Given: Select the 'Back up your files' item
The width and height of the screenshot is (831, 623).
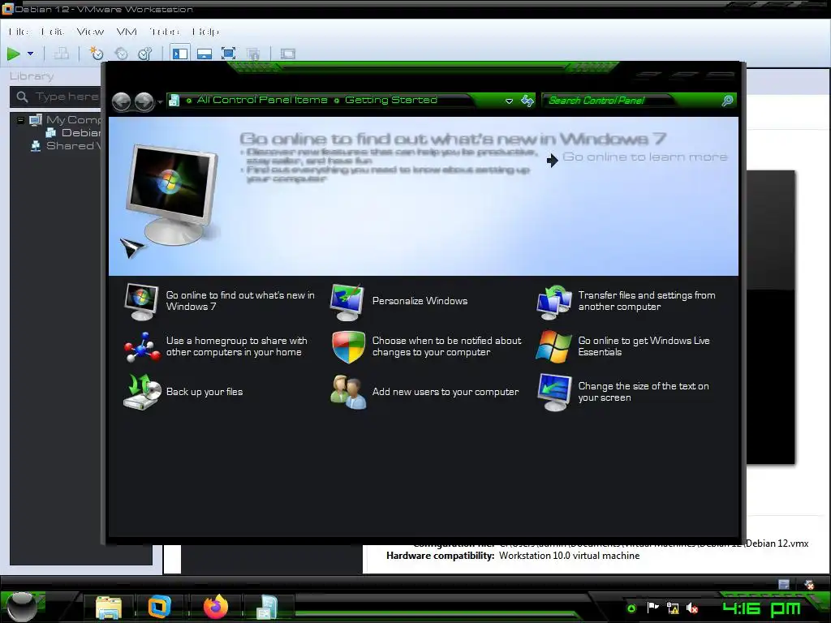Looking at the screenshot, I should point(183,392).
